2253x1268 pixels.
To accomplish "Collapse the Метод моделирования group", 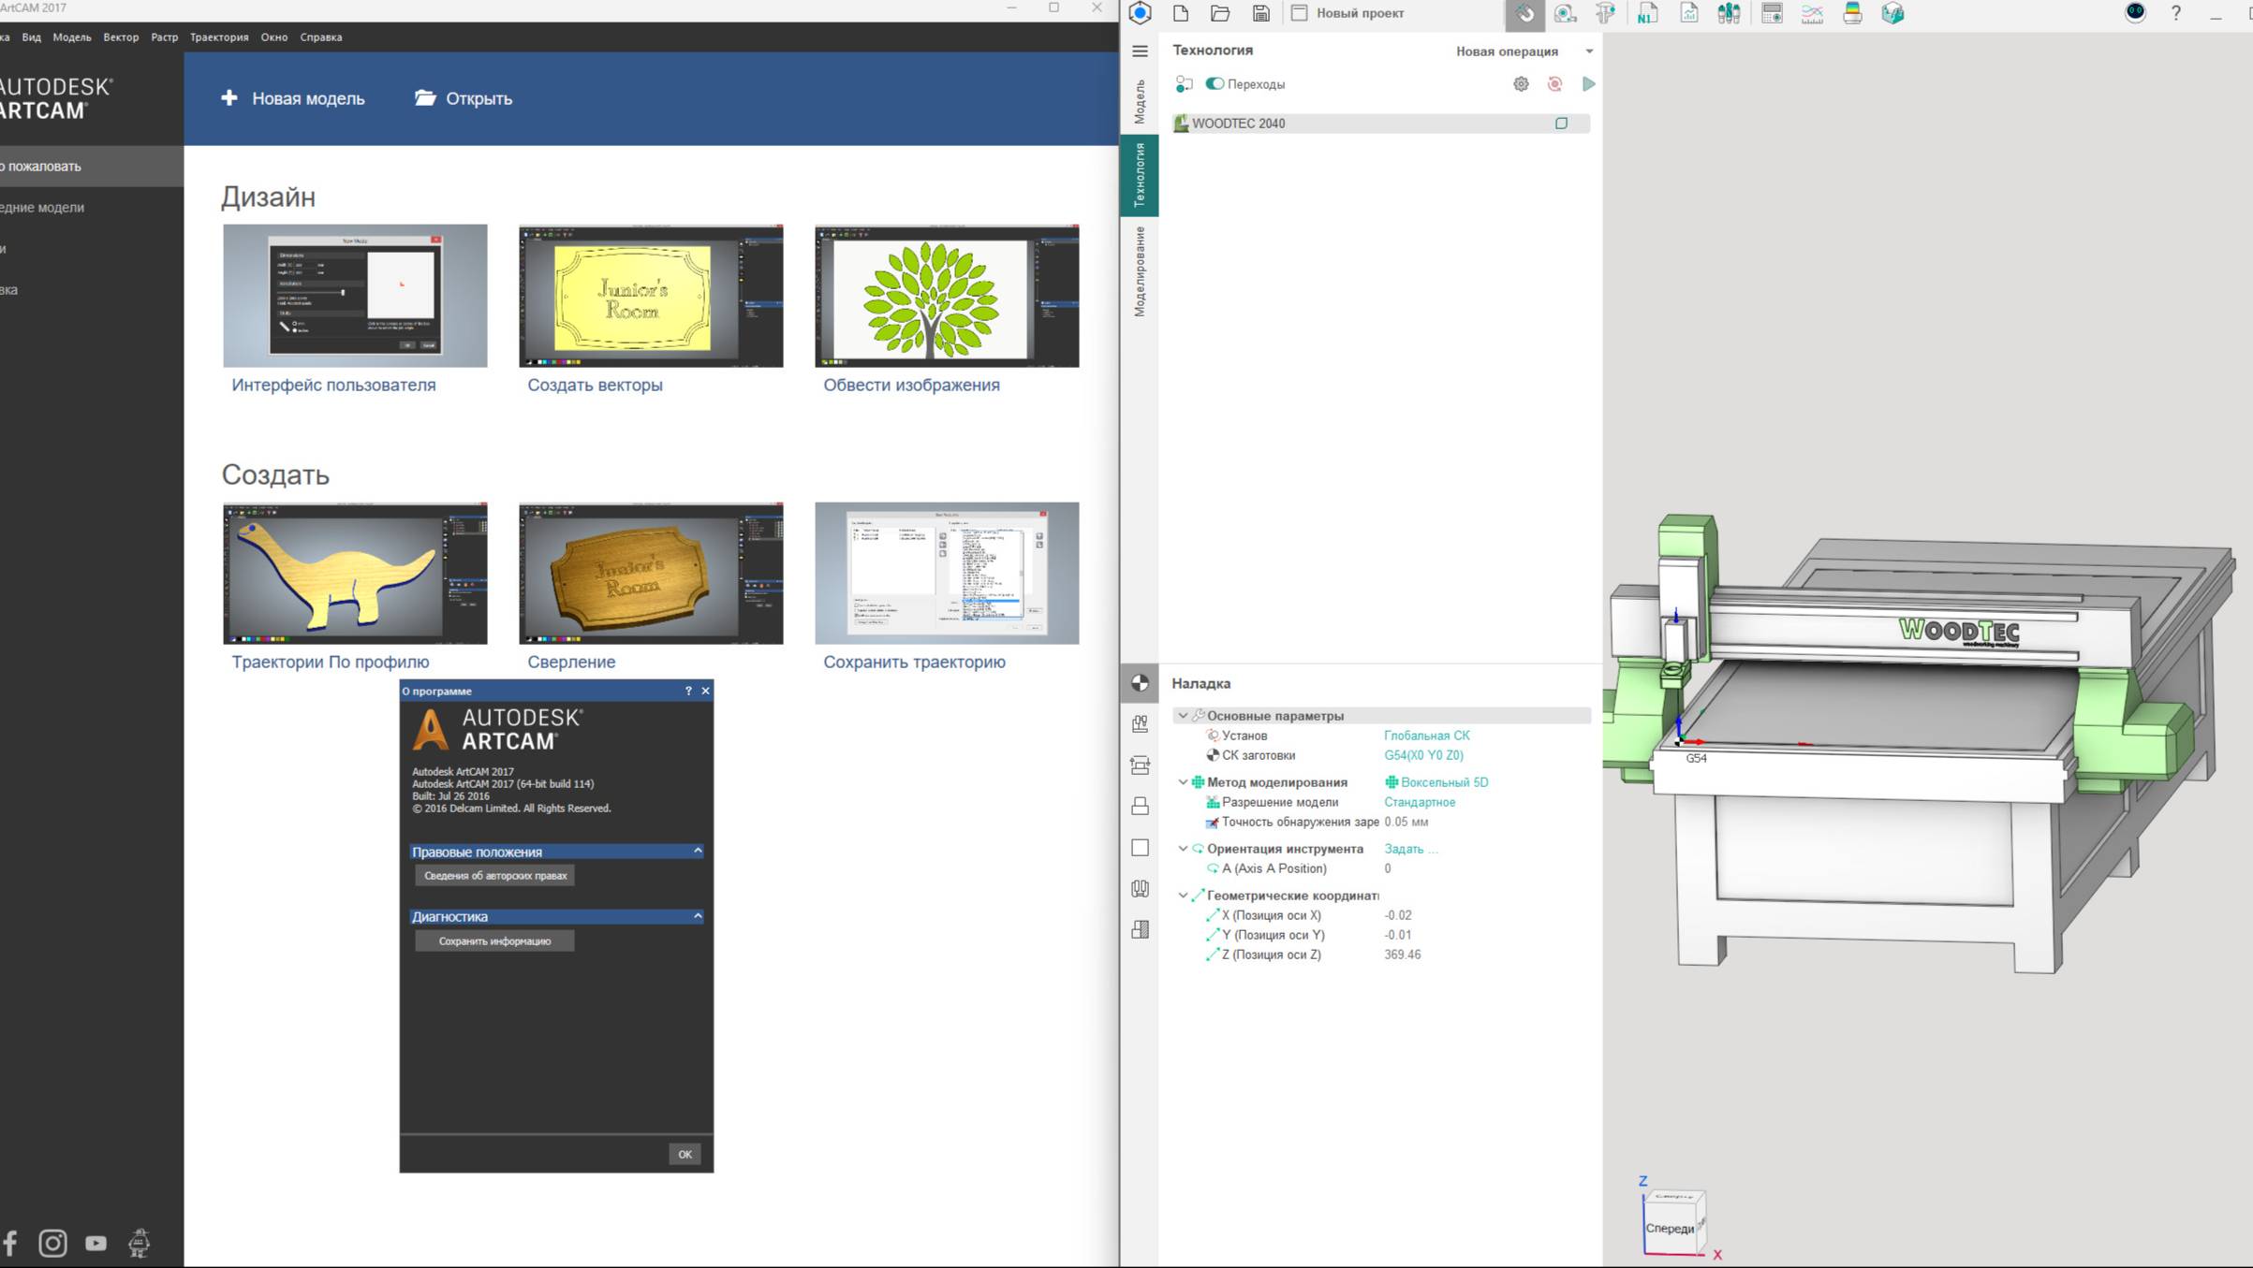I will click(1183, 782).
